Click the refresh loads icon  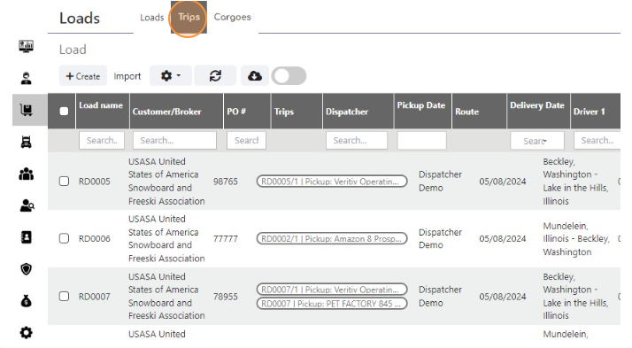tap(215, 76)
